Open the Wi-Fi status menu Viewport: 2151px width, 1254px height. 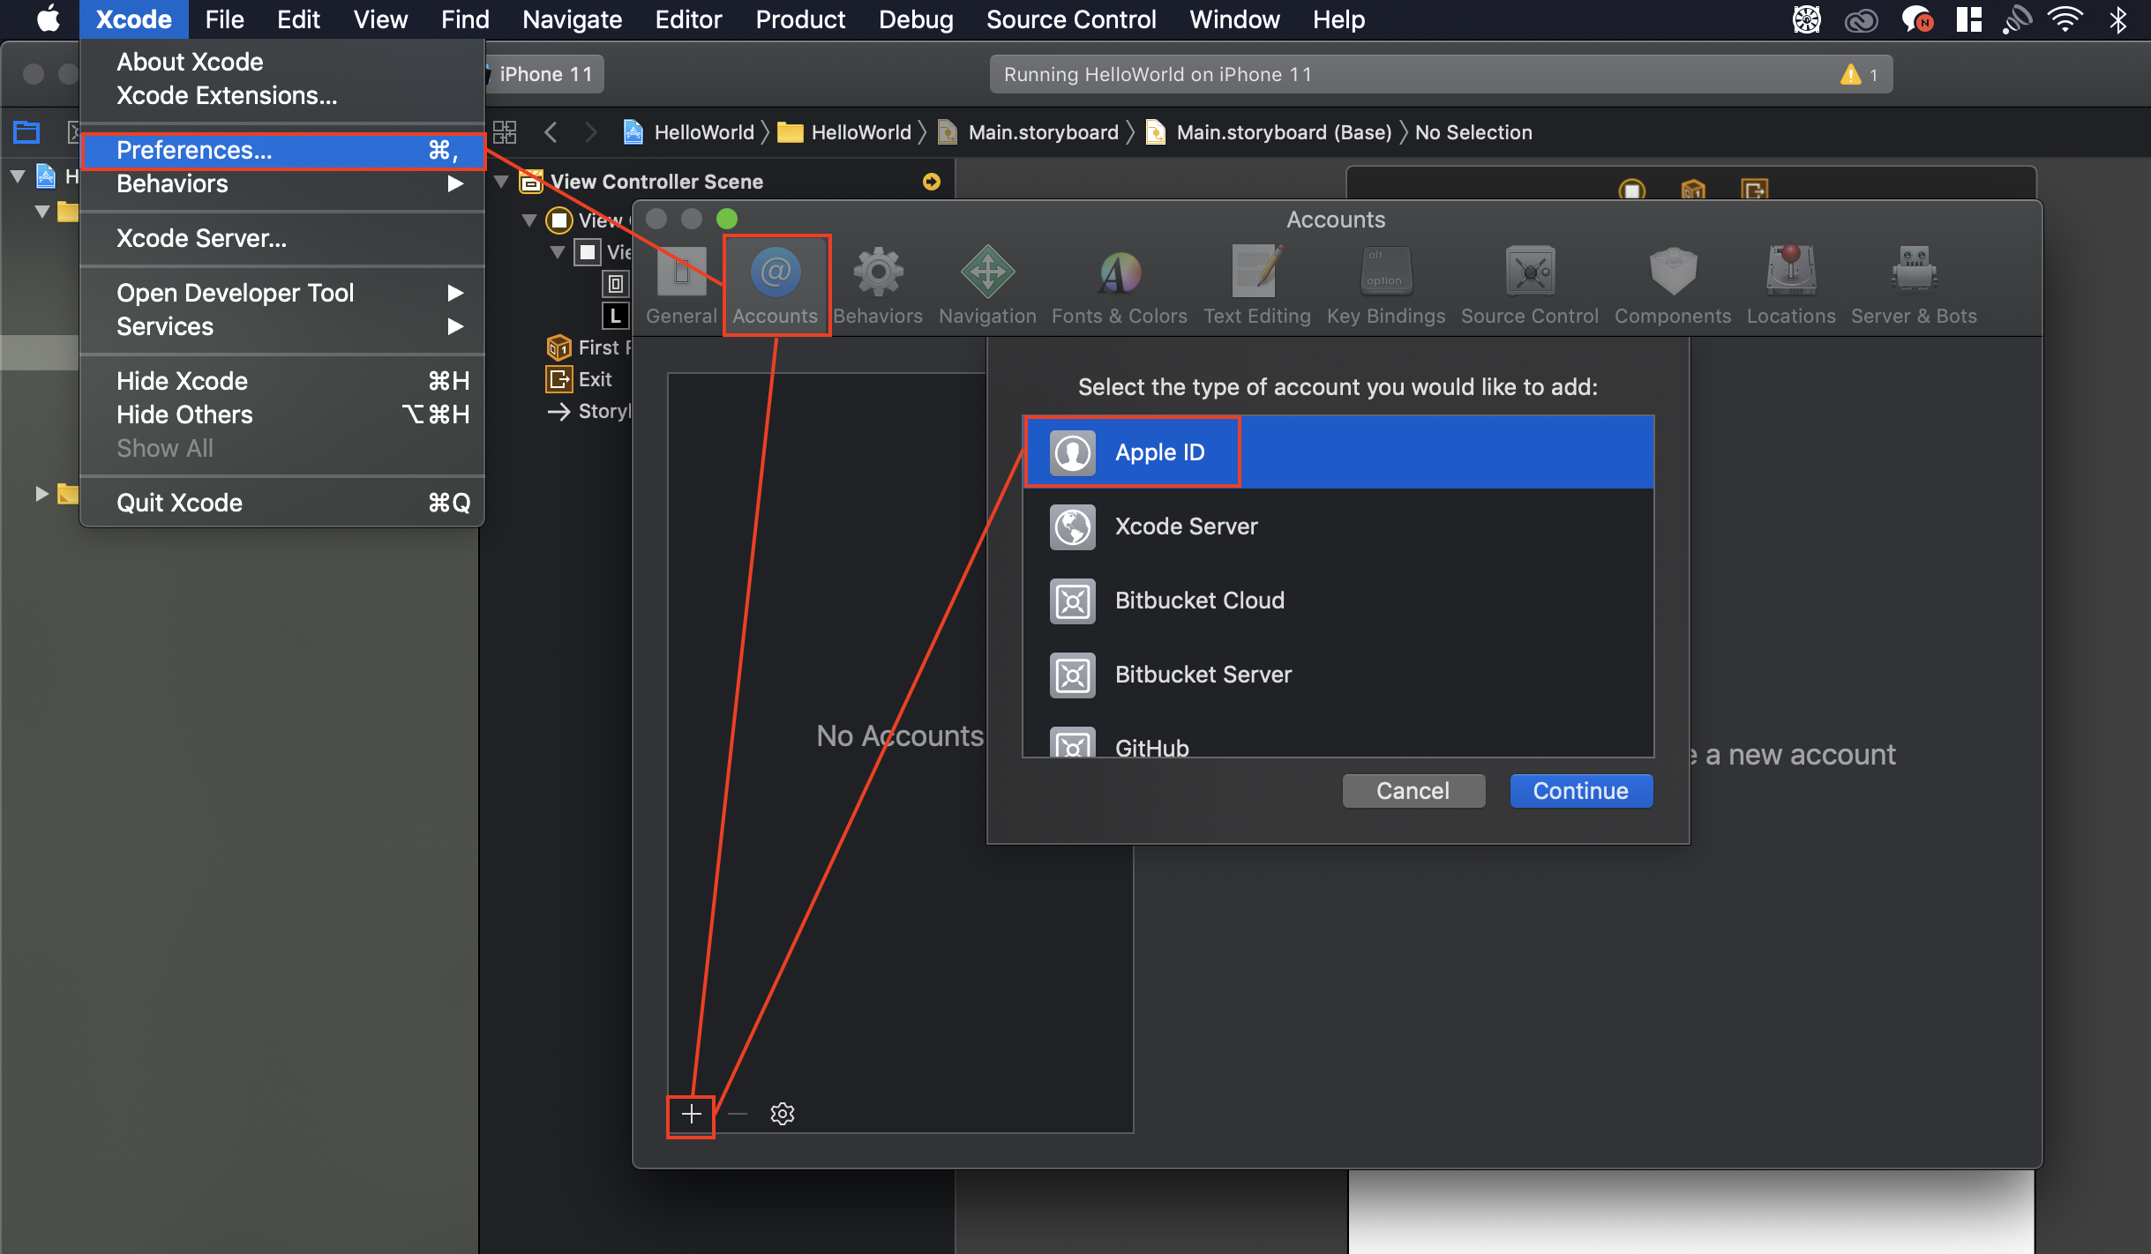tap(2065, 19)
